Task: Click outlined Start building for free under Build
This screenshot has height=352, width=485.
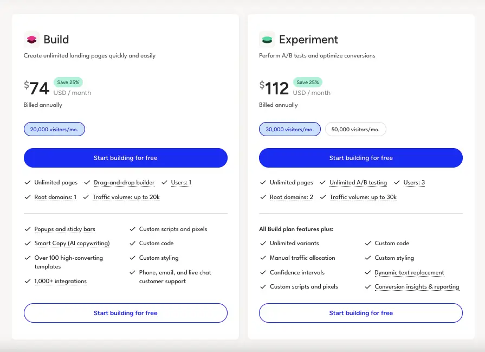Action: pyautogui.click(x=126, y=313)
